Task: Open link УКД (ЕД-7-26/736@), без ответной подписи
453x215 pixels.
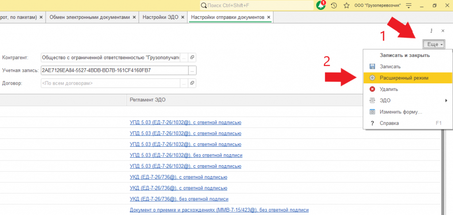Action: coord(179,199)
